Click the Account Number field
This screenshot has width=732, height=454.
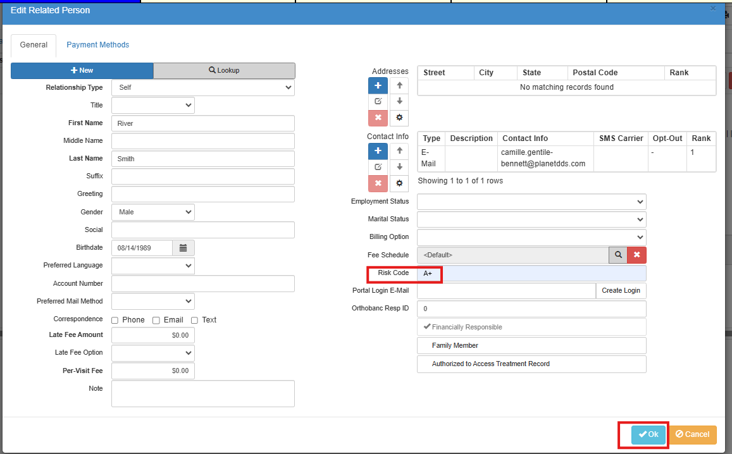point(202,284)
